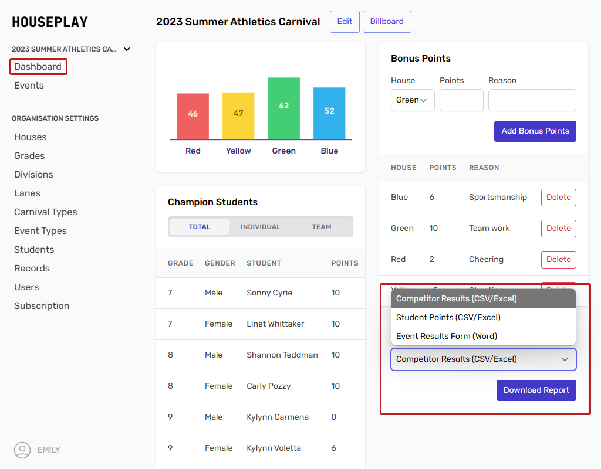This screenshot has width=601, height=469.
Task: Delete the Green Team work bonus
Action: coord(558,229)
